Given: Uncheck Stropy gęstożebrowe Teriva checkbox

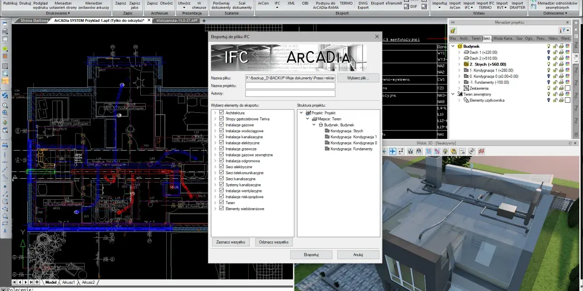Looking at the screenshot, I should tap(221, 118).
